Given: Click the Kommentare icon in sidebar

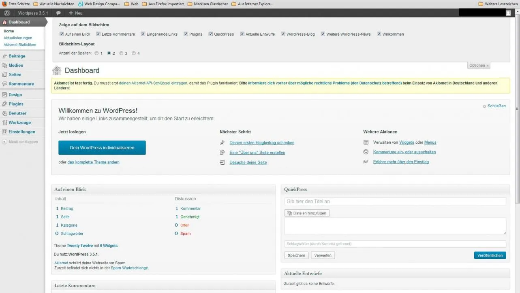Looking at the screenshot, I should [4, 84].
